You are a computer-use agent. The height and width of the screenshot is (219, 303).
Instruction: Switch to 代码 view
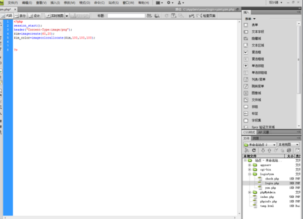(x=7, y=16)
